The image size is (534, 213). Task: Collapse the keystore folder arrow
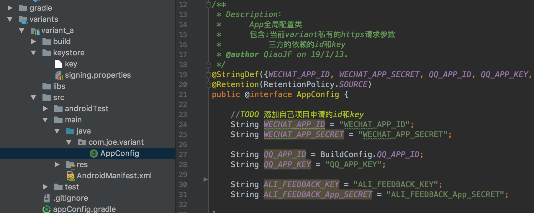33,53
